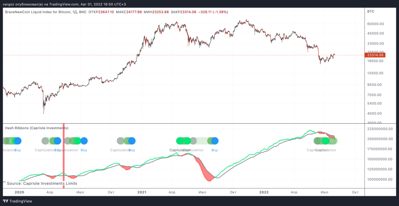
Task: Click the blue signal circle near January 2021
Action: (x=132, y=141)
